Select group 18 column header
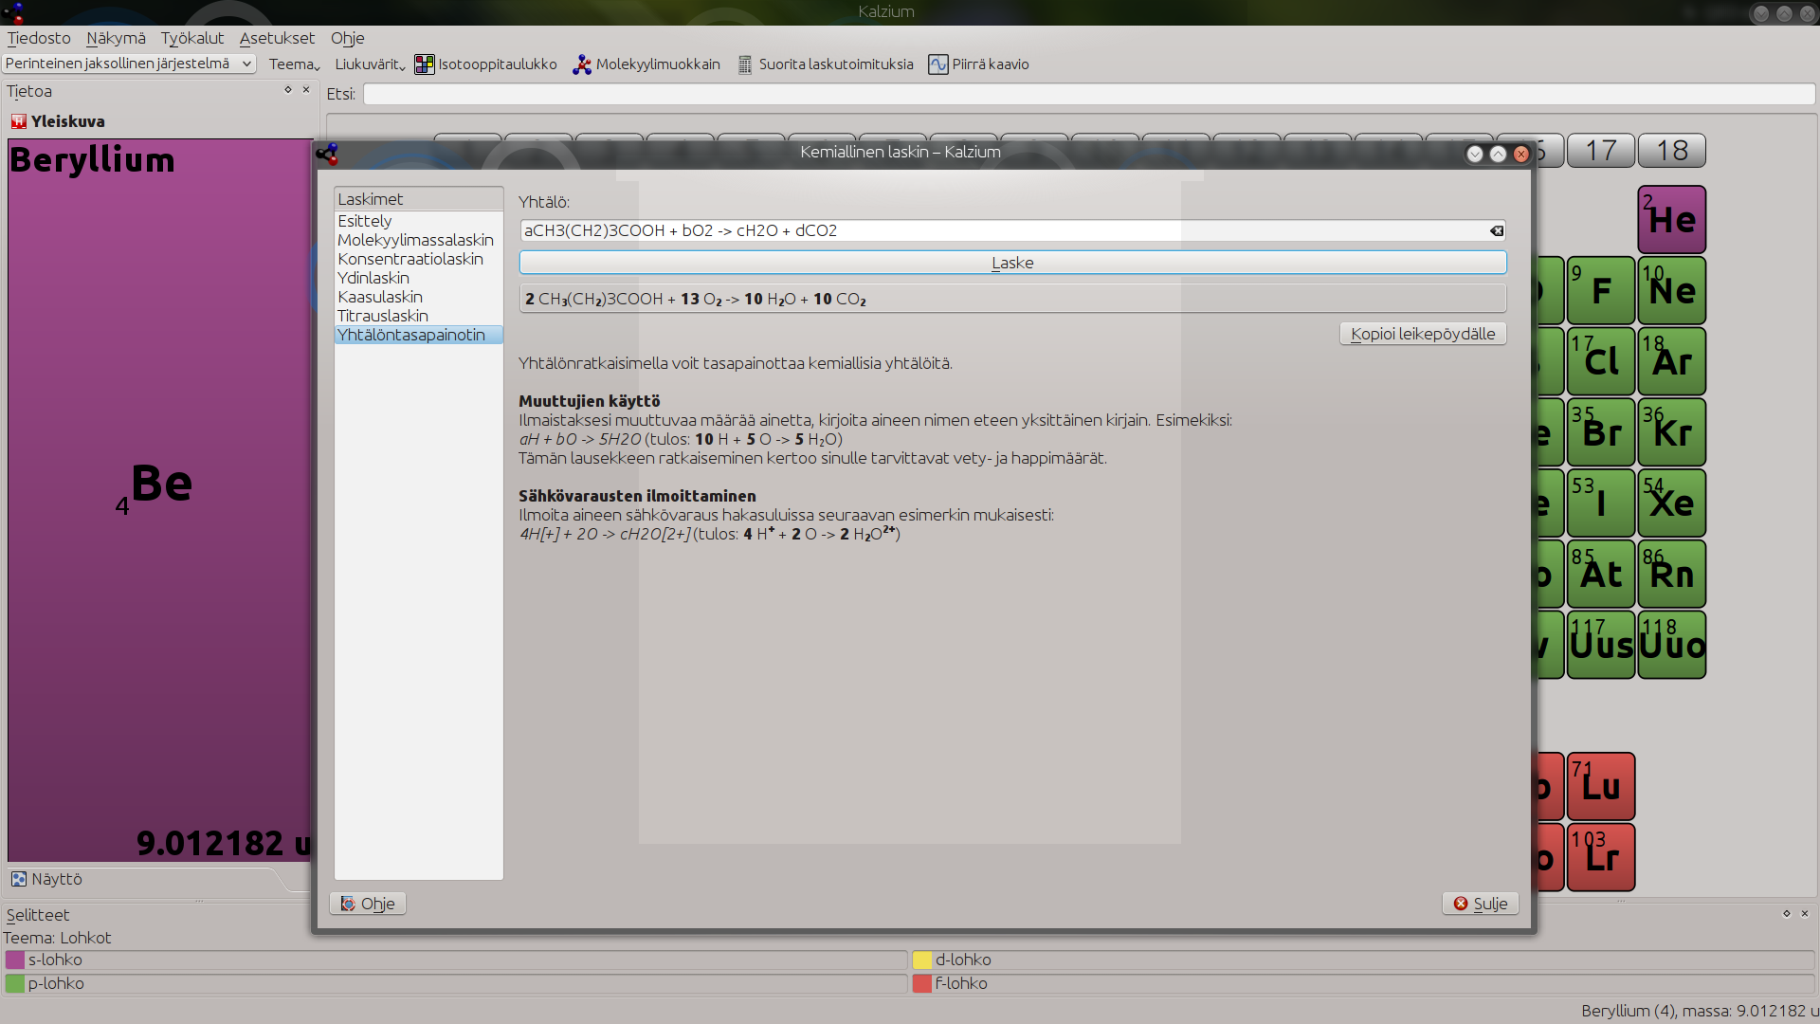The width and height of the screenshot is (1820, 1024). (x=1672, y=151)
